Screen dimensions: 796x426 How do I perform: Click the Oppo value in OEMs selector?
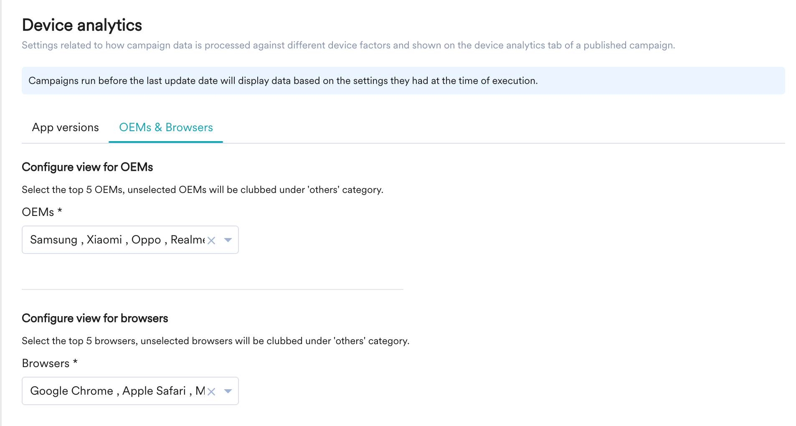146,240
